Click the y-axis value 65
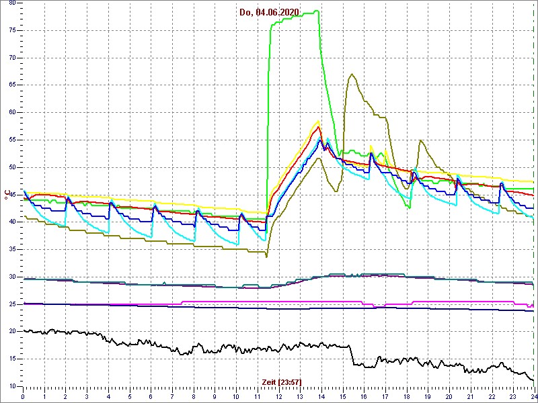 coord(12,85)
